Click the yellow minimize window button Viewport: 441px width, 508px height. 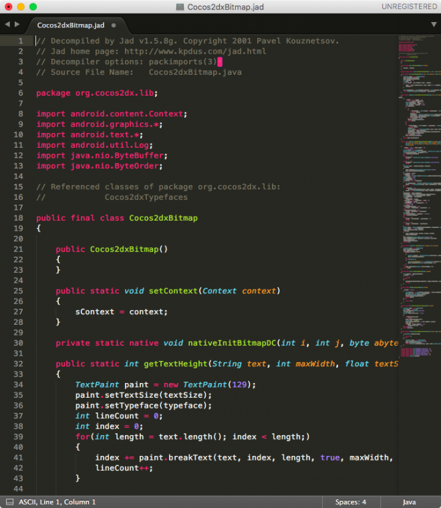click(x=21, y=7)
